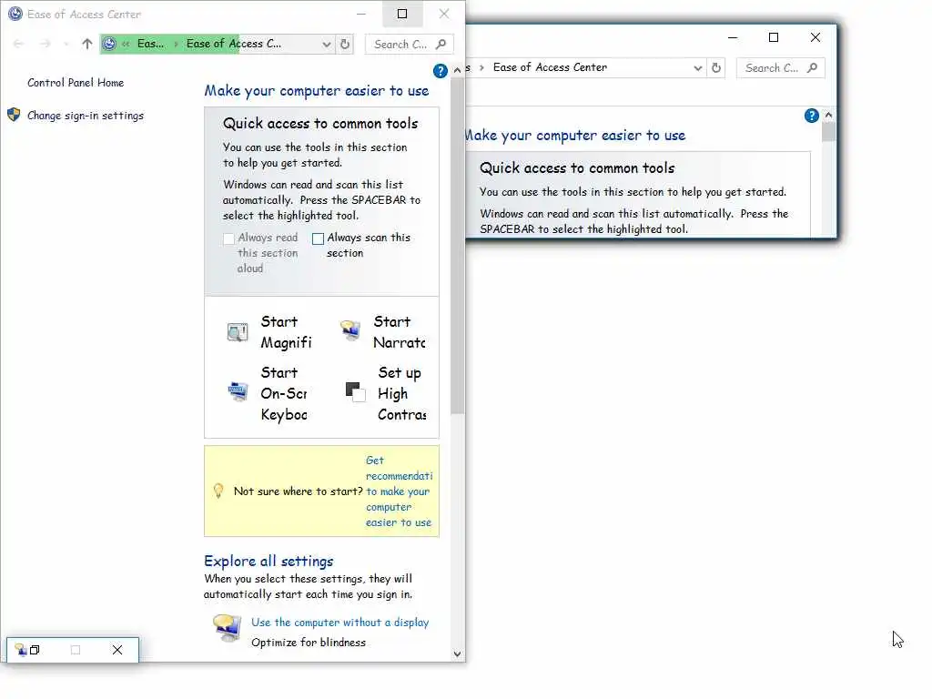
Task: Toggle Always read this section aloud checkbox
Action: click(228, 239)
